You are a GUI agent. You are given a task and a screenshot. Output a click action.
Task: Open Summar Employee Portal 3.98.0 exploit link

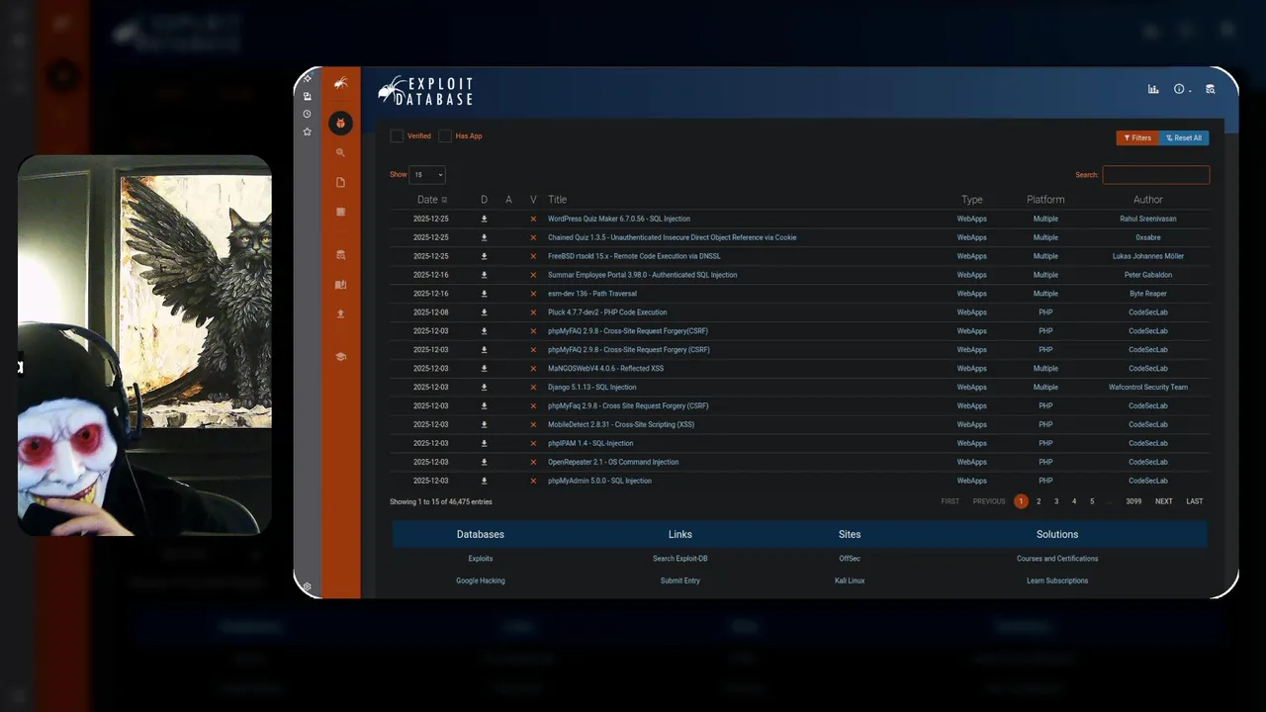(x=642, y=275)
